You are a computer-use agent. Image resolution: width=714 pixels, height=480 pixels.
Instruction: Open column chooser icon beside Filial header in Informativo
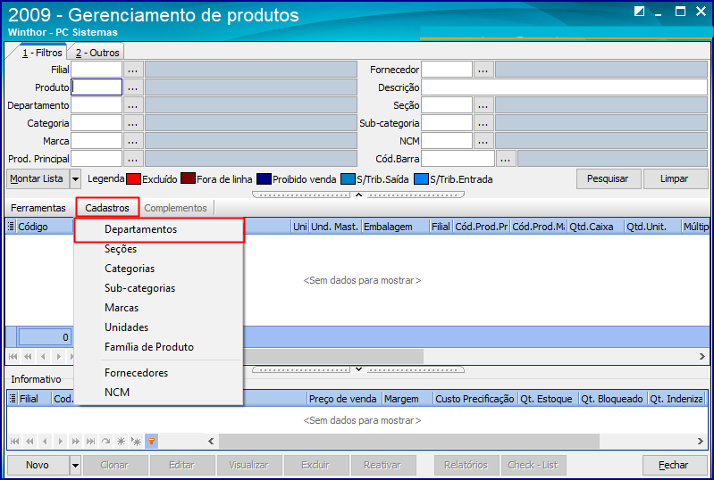13,399
